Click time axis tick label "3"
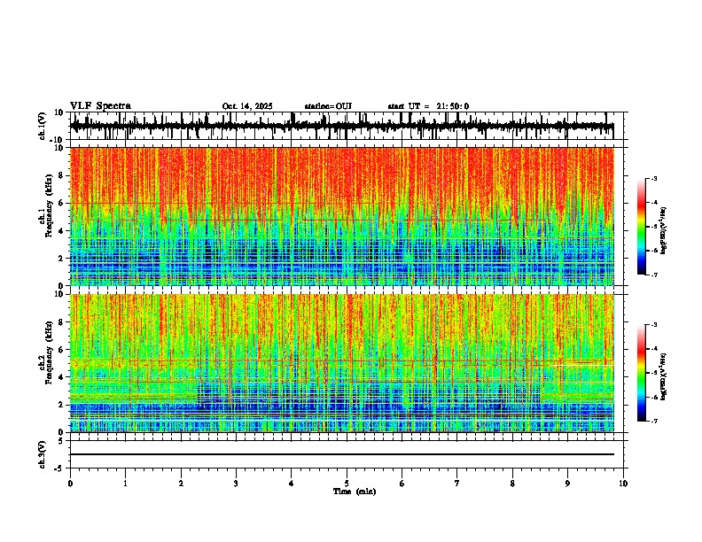Viewport: 702px width, 542px height. click(x=236, y=484)
